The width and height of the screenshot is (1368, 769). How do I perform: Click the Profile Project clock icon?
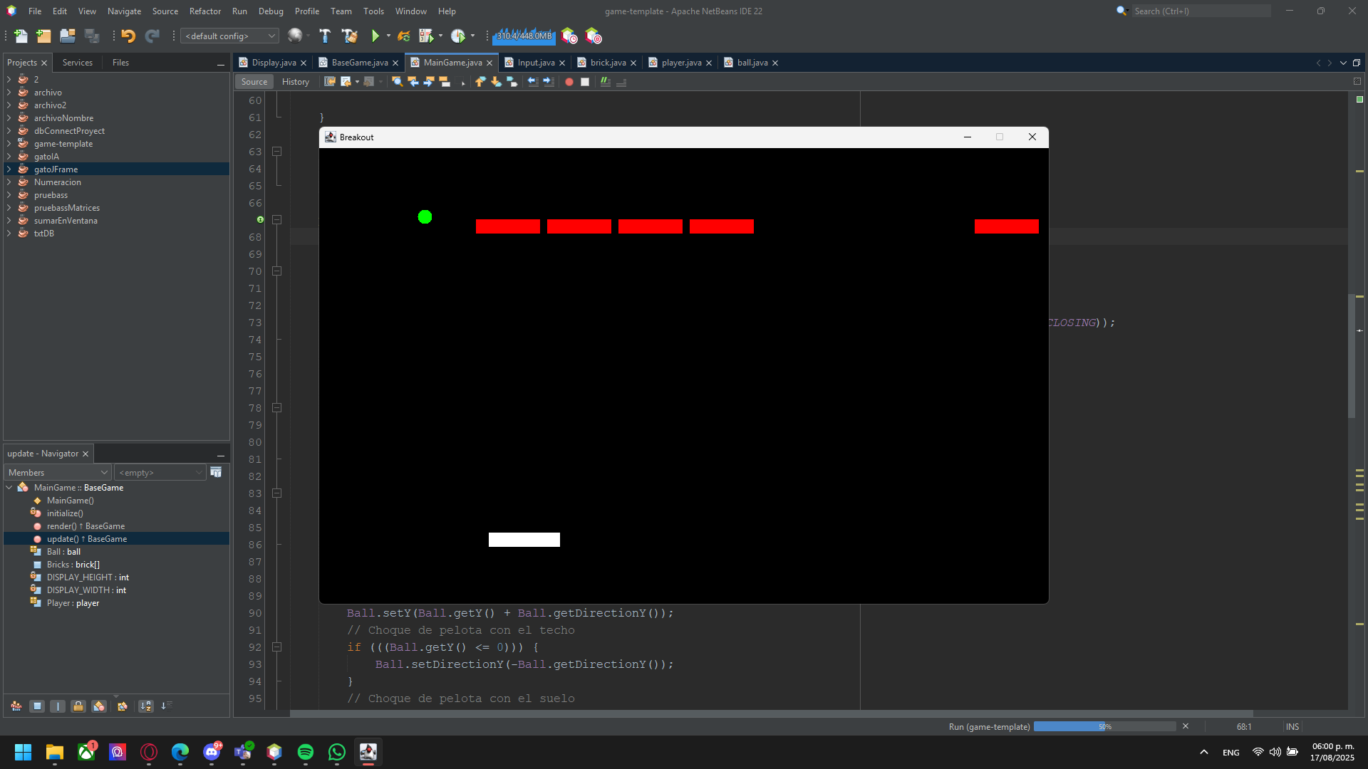tap(457, 36)
